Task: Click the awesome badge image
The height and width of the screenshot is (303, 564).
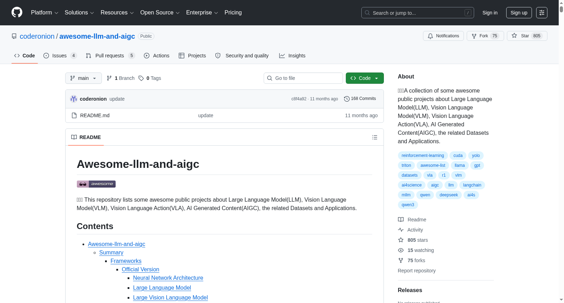Action: point(96,184)
